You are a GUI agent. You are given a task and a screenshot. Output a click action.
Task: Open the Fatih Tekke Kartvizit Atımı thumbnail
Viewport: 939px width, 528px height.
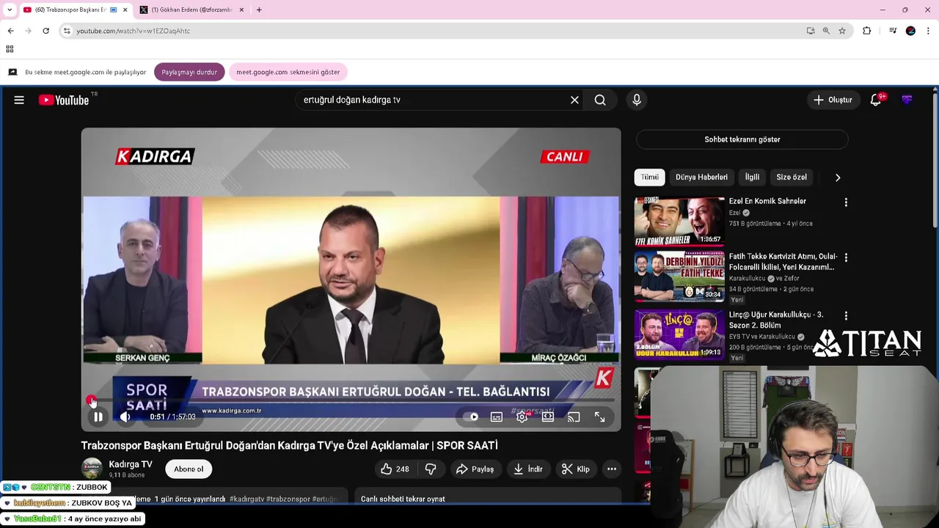click(679, 276)
